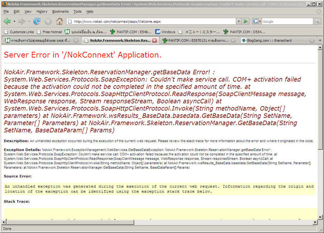Open the Help menu

(90, 12)
